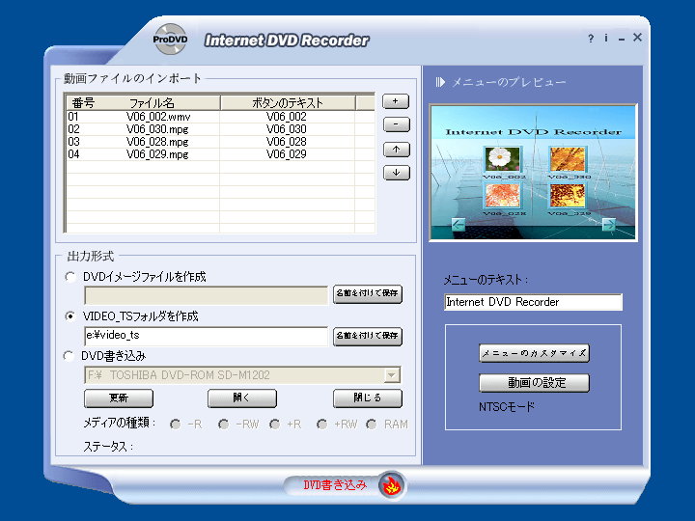Choose RAM media type
This screenshot has width=695, height=521.
pyautogui.click(x=372, y=425)
